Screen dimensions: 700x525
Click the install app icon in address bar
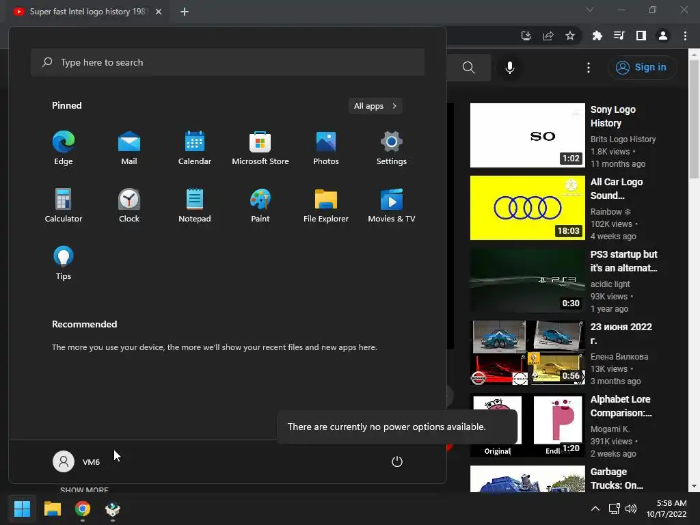point(526,36)
